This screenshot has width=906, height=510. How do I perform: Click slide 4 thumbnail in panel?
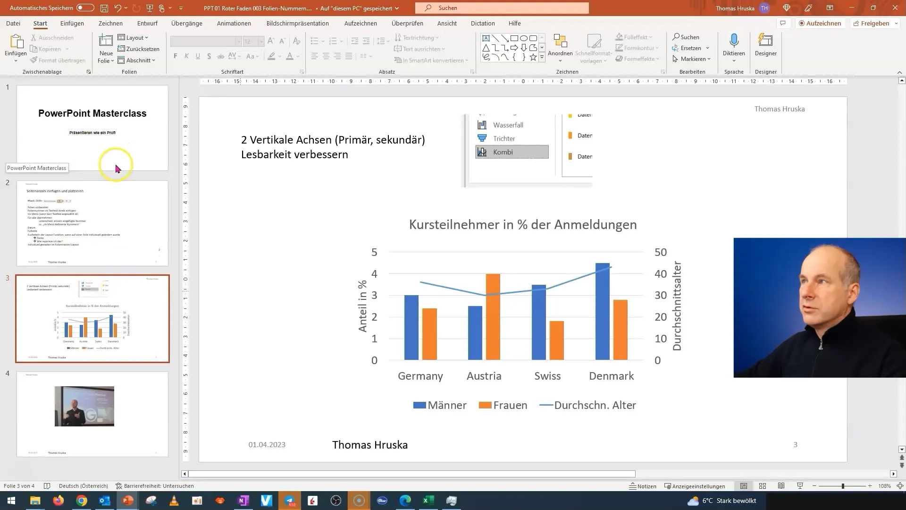point(92,412)
